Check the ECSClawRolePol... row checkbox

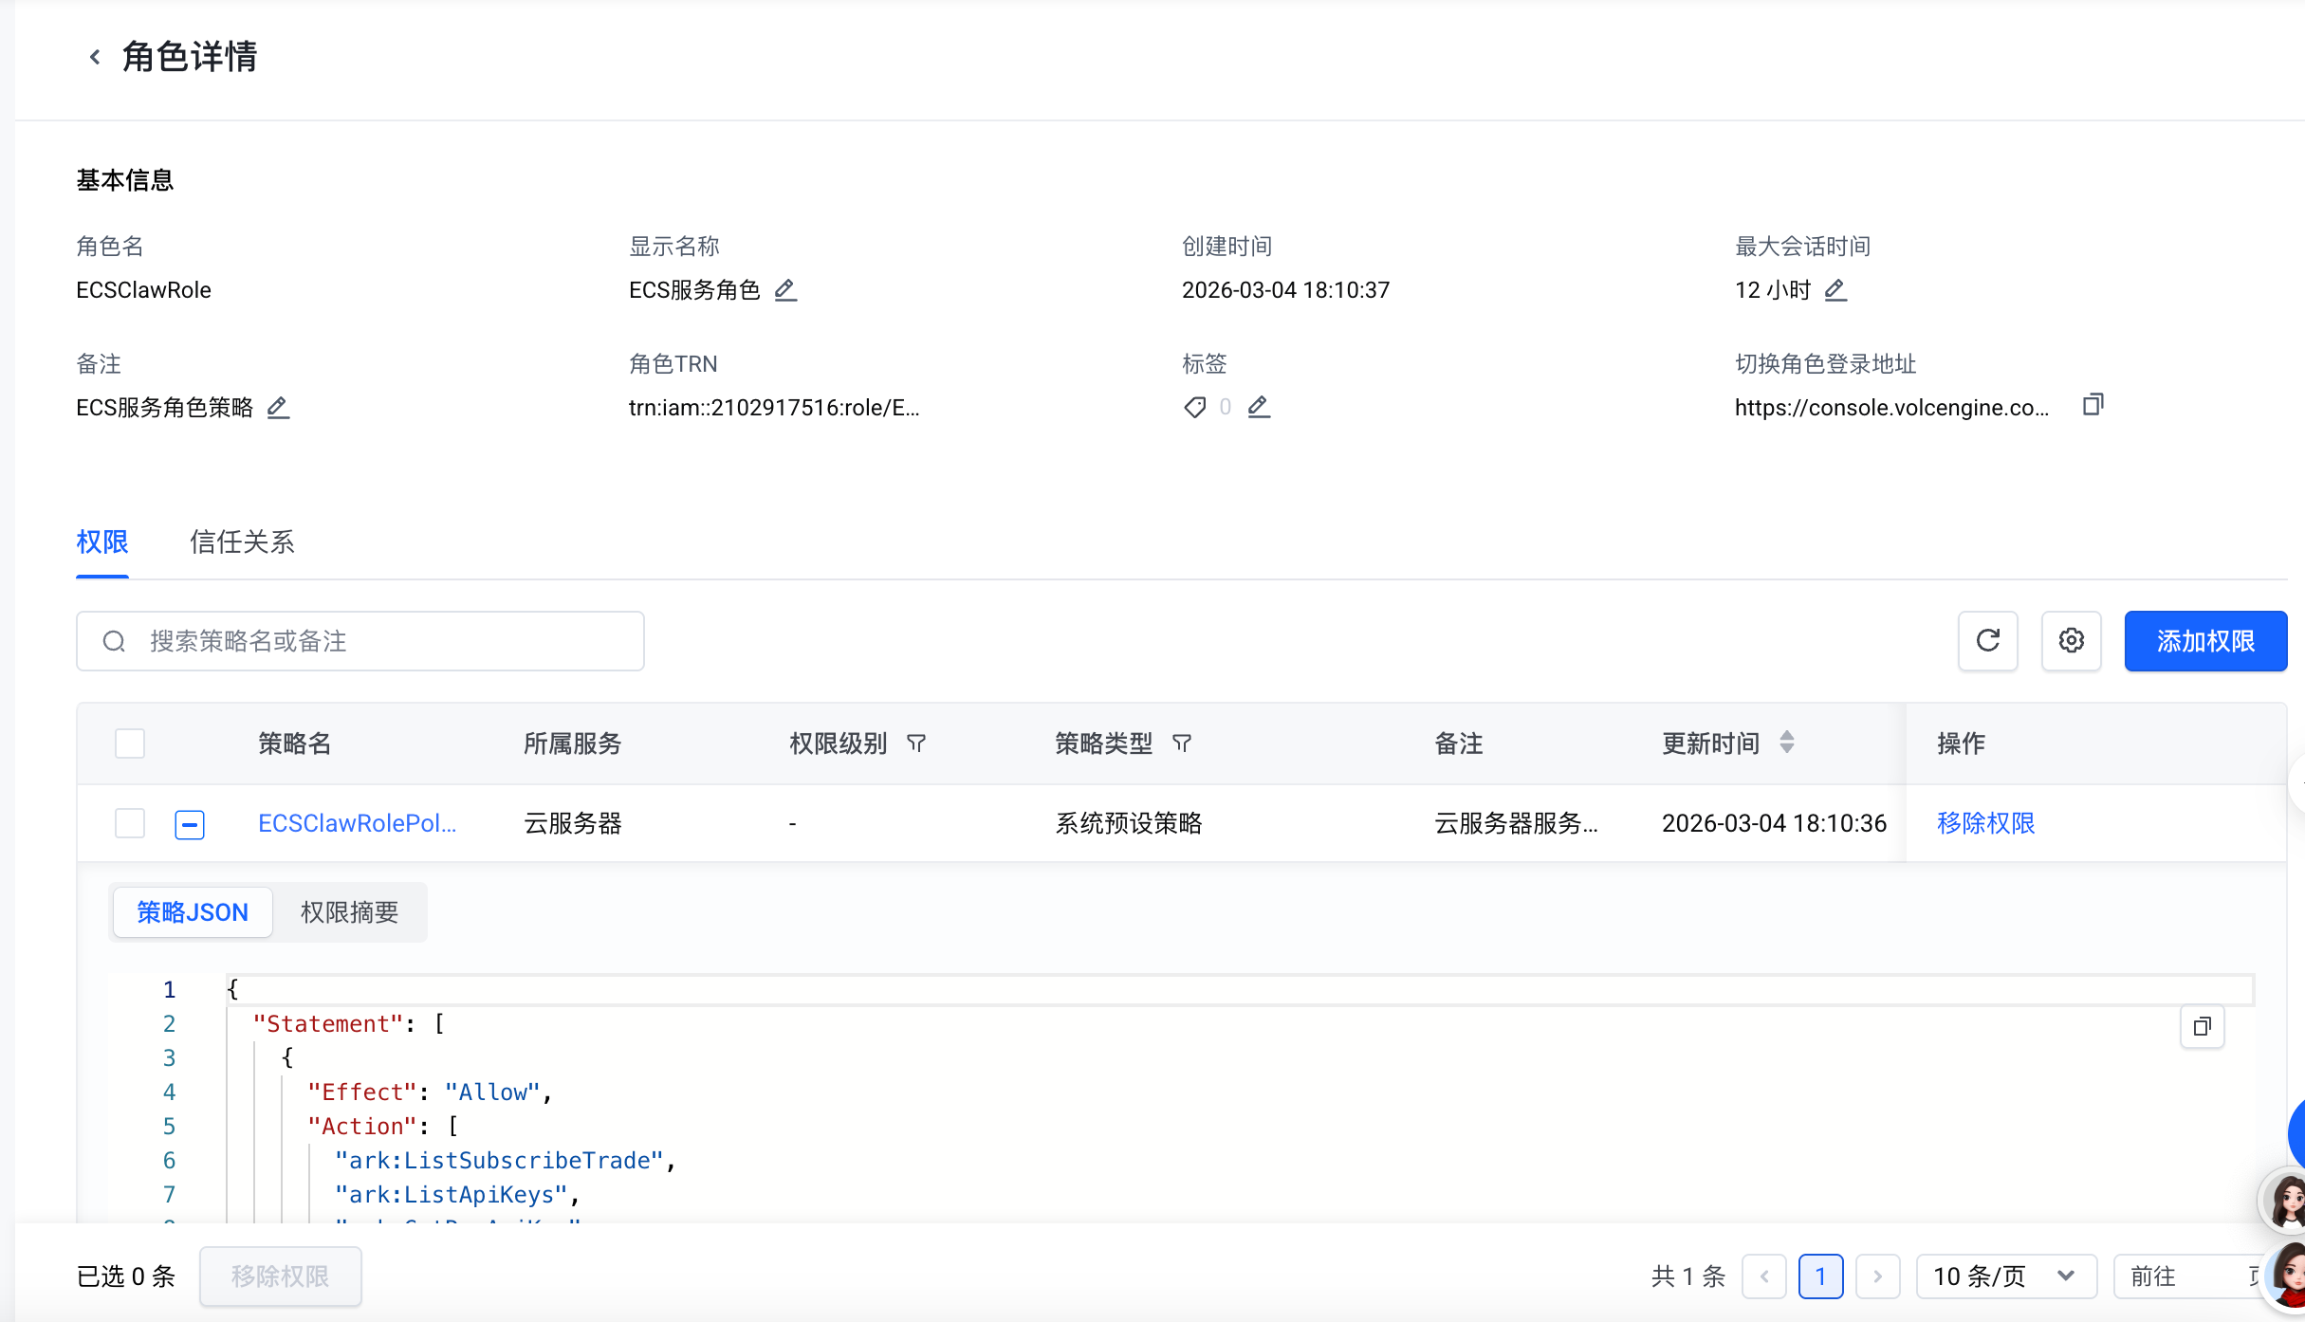pyautogui.click(x=130, y=823)
